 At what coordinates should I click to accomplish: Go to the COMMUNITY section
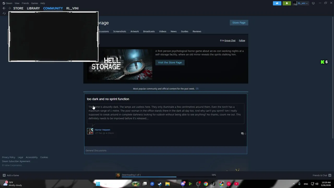pos(53,8)
